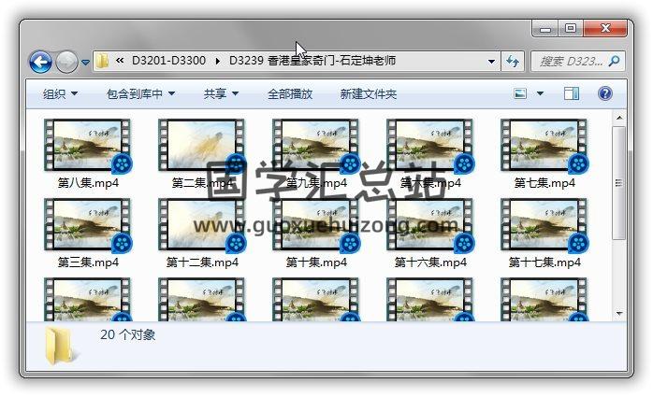Open the 包含到库中 menu

click(x=140, y=94)
